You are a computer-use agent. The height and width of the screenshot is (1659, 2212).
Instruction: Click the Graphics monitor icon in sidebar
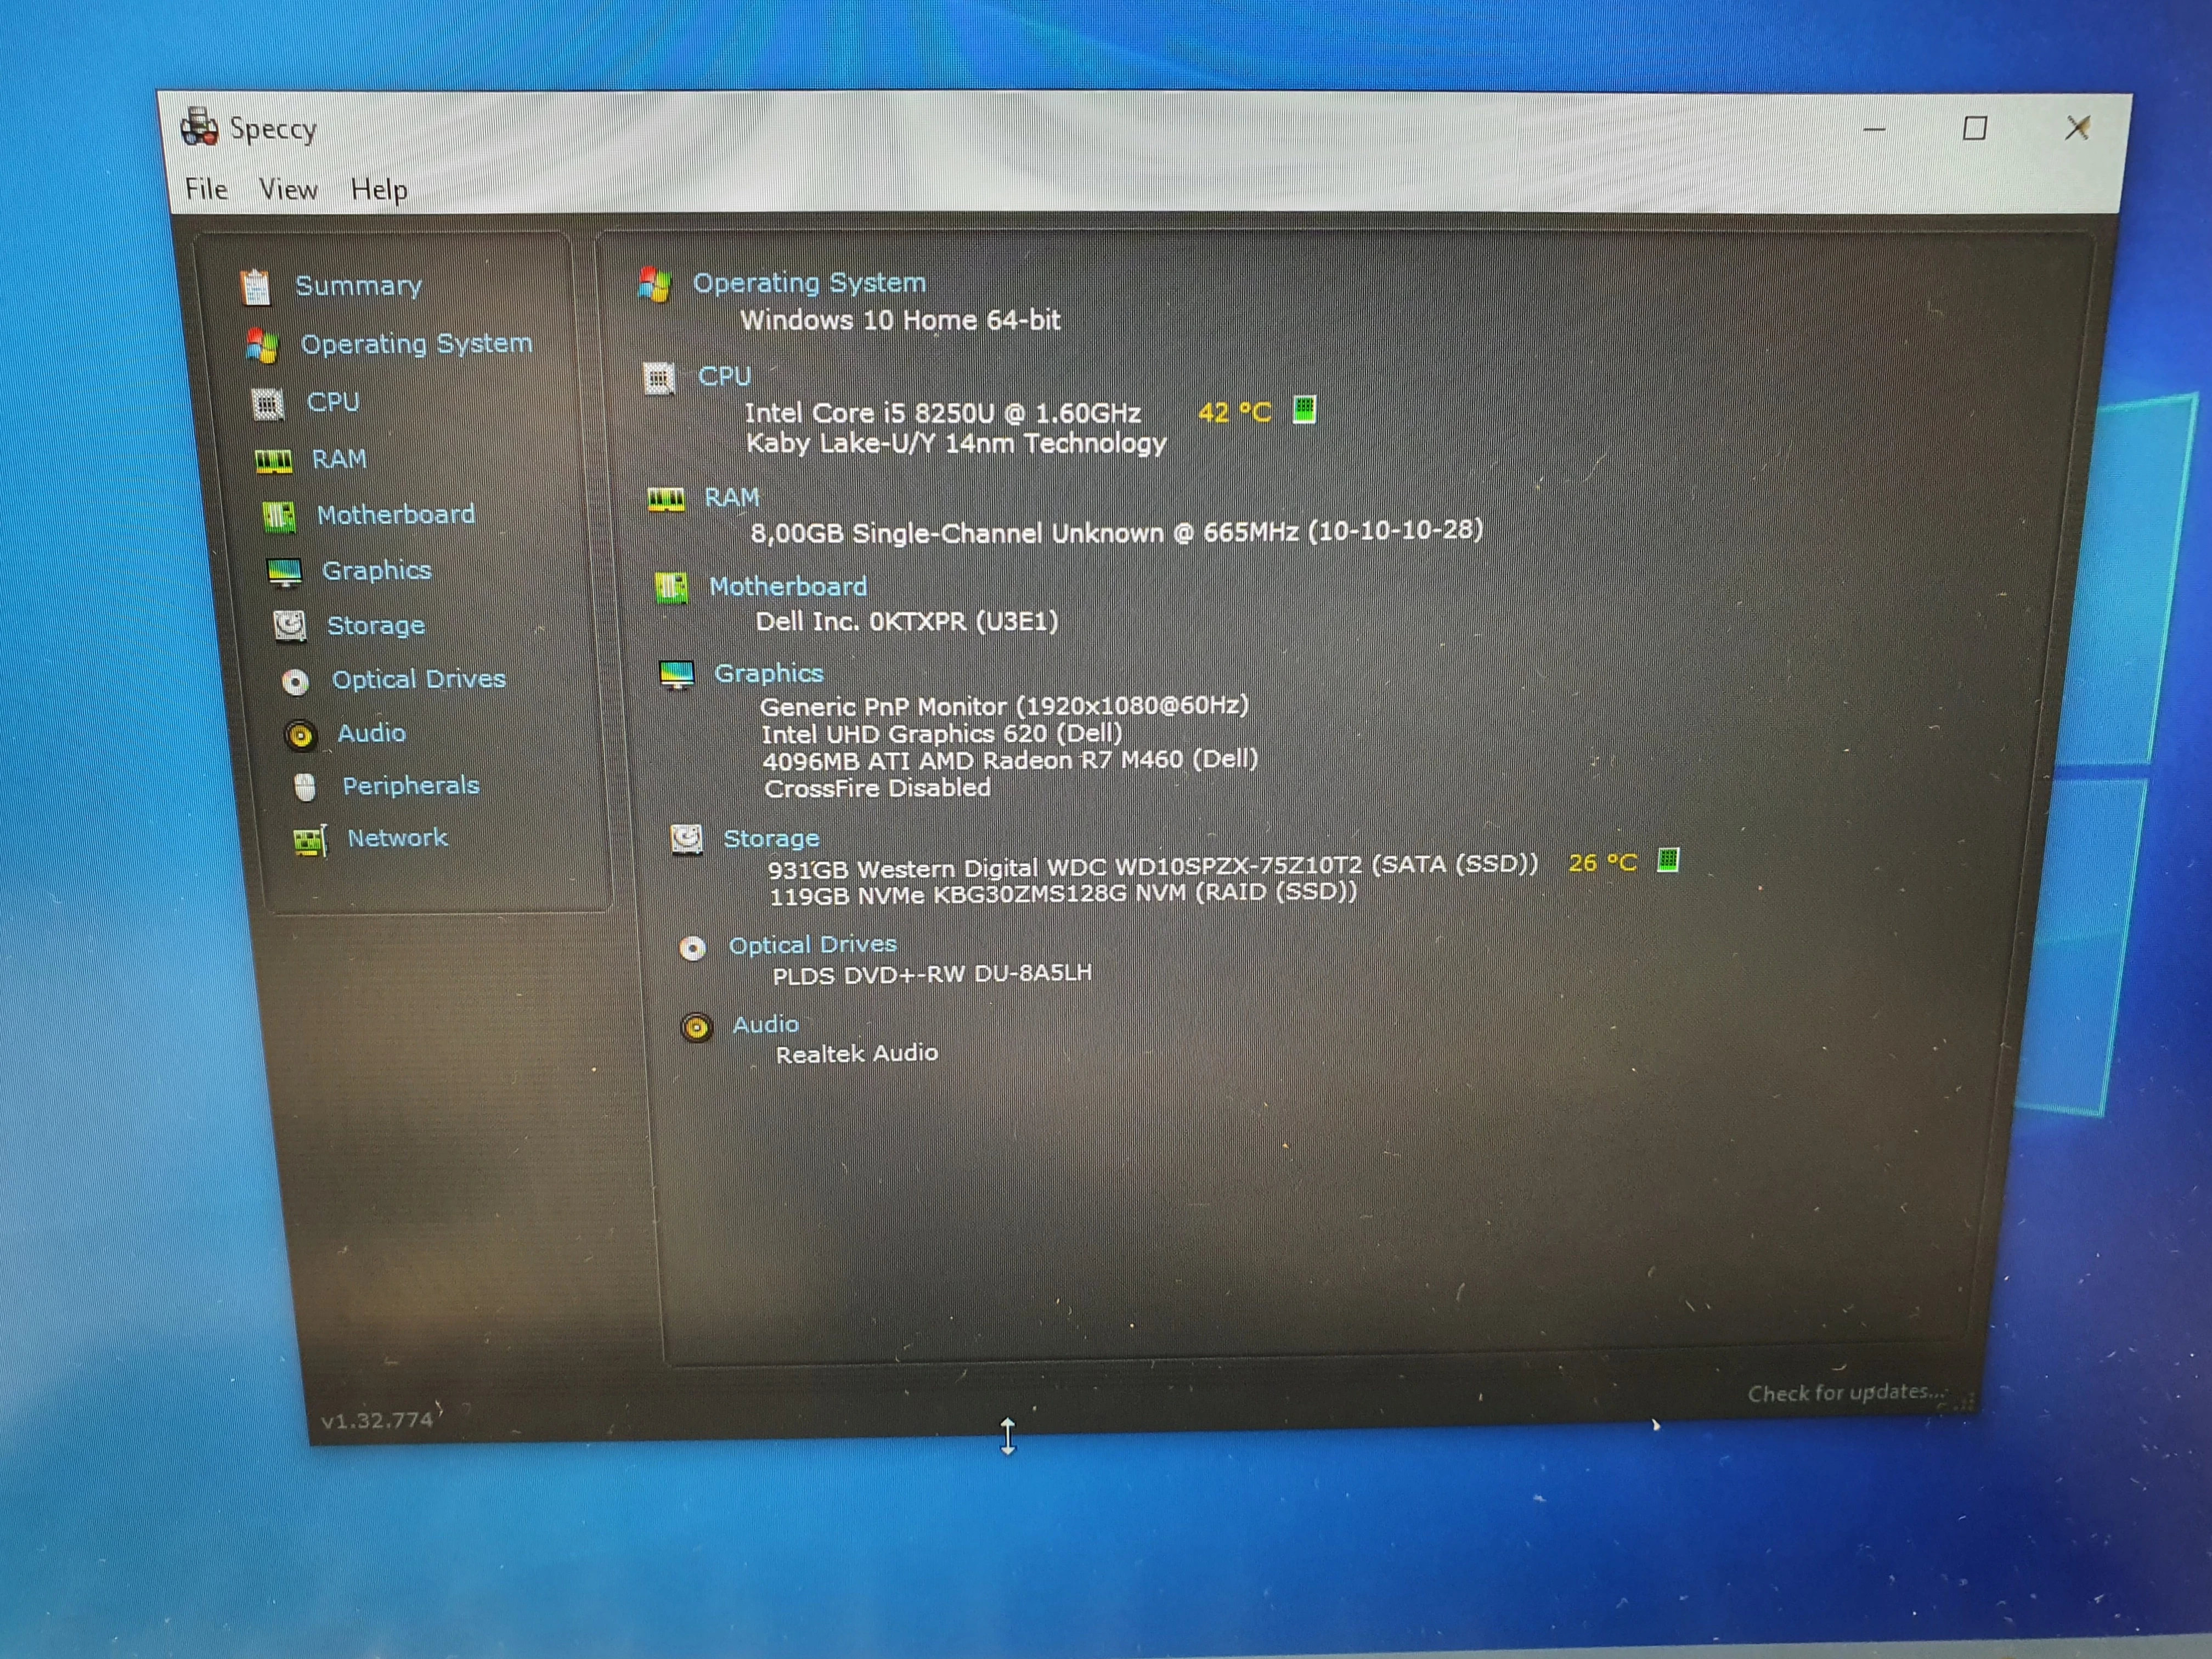tap(284, 572)
